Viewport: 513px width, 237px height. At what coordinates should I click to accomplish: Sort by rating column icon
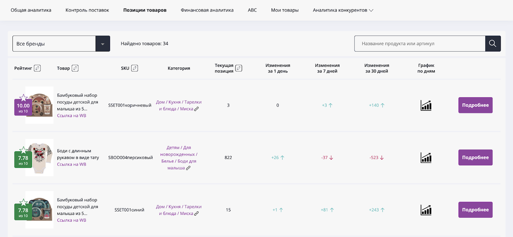(x=37, y=68)
